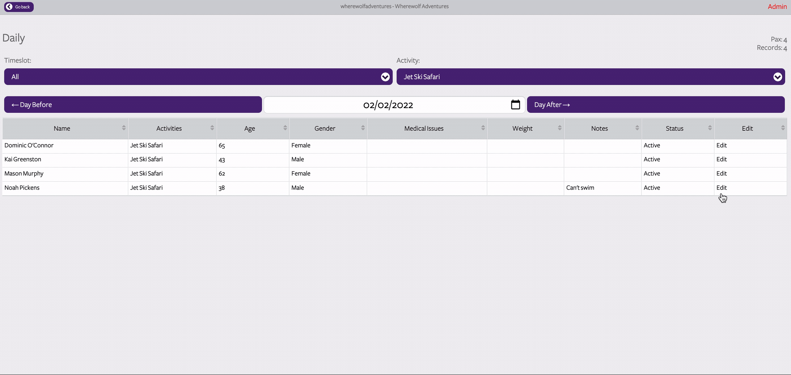The width and height of the screenshot is (791, 375).
Task: Click the Medical Issues column header
Action: tap(427, 129)
